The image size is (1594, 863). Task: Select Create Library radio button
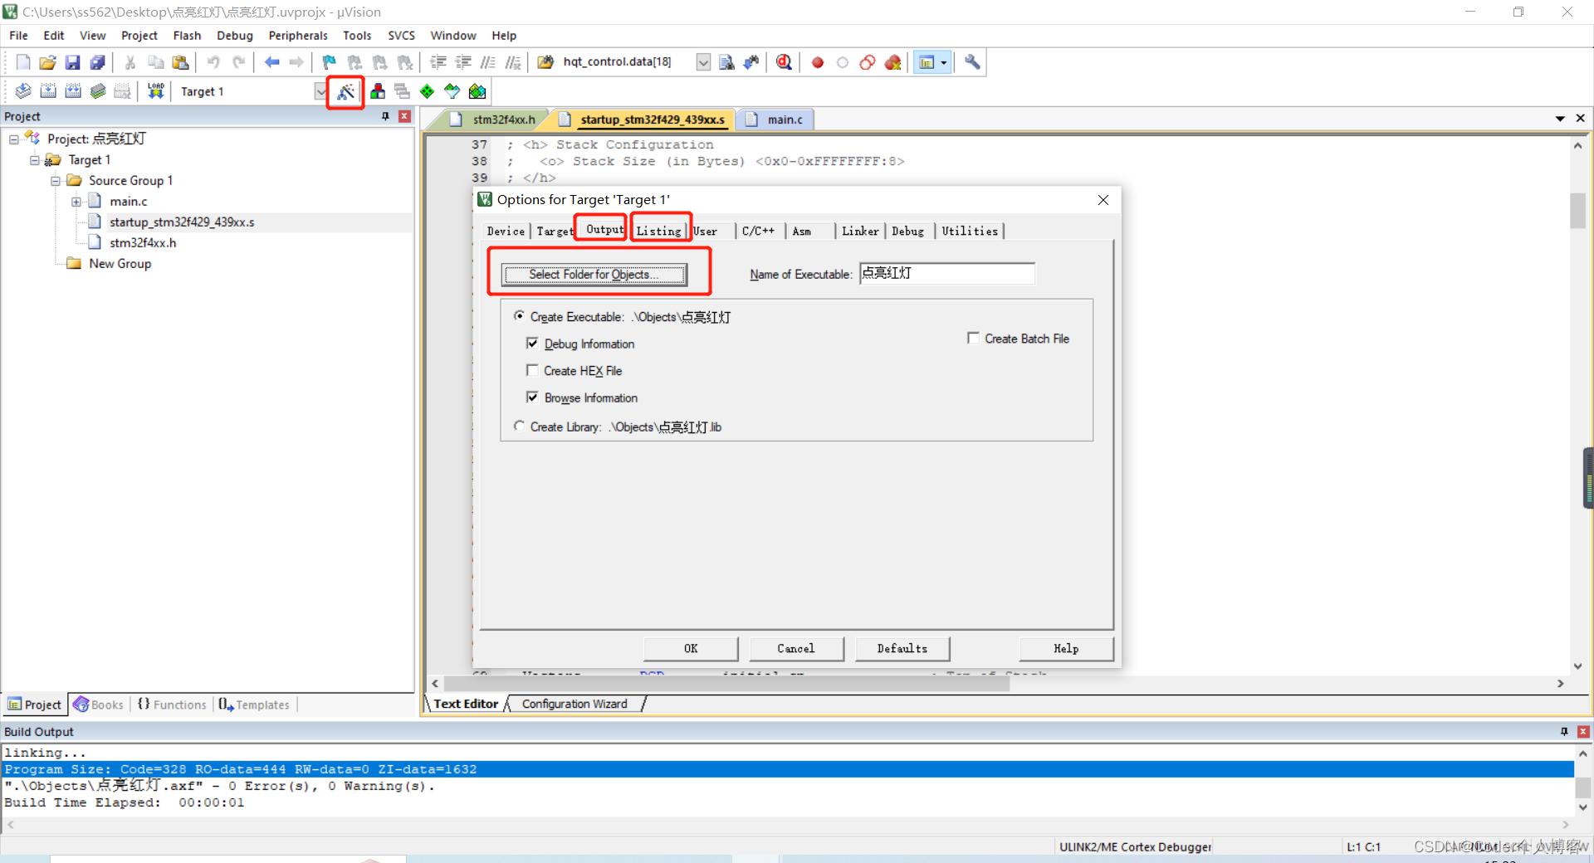(519, 426)
